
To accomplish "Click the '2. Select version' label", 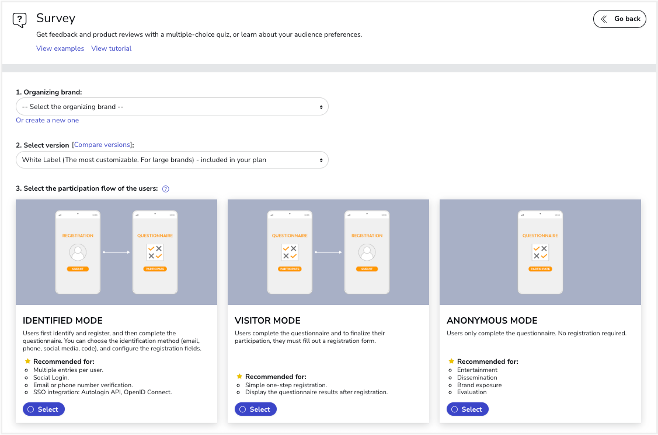I will (x=43, y=145).
